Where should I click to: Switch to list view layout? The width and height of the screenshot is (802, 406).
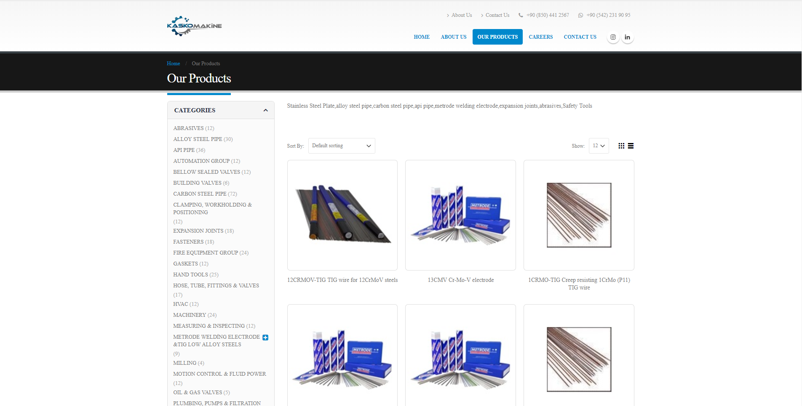[631, 146]
